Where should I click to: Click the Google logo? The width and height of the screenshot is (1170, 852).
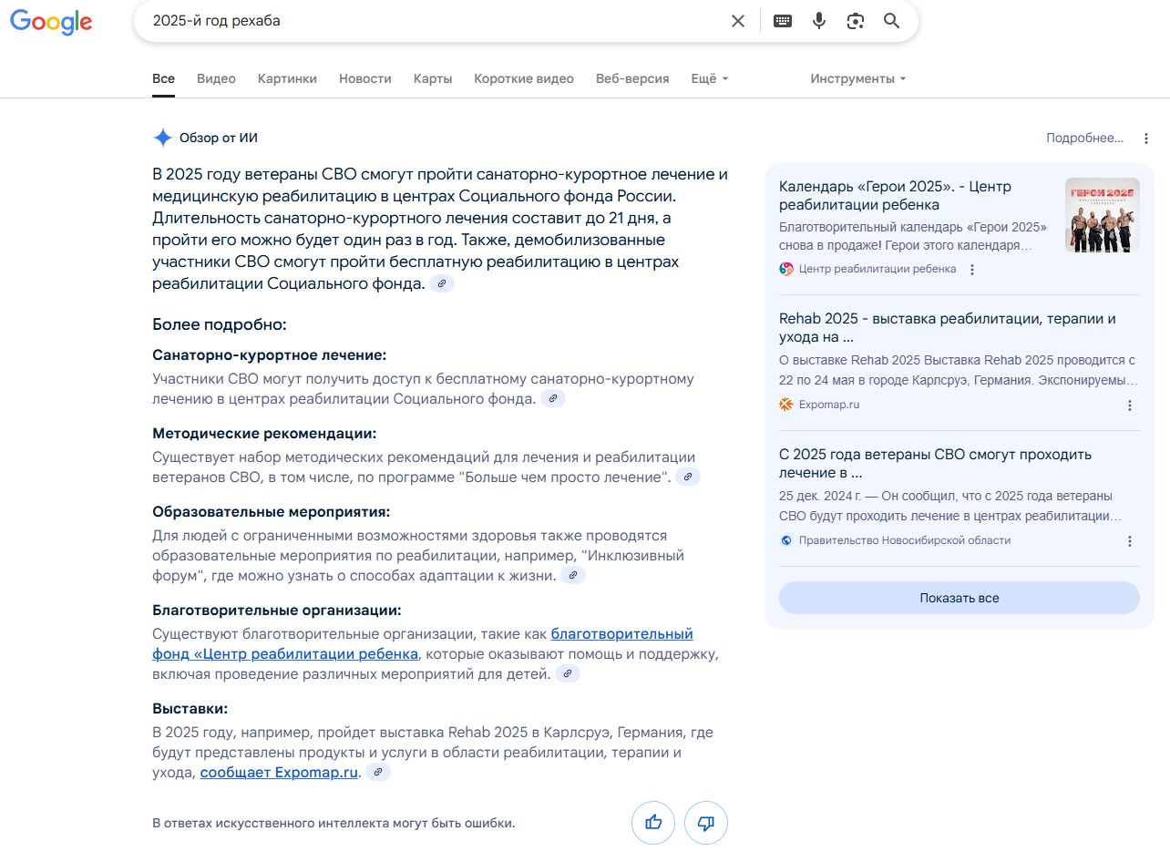click(51, 22)
